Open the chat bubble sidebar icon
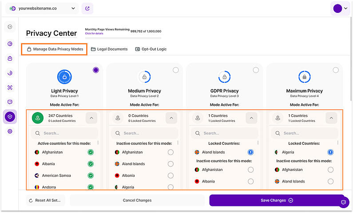353x213 pixels. 10,102
